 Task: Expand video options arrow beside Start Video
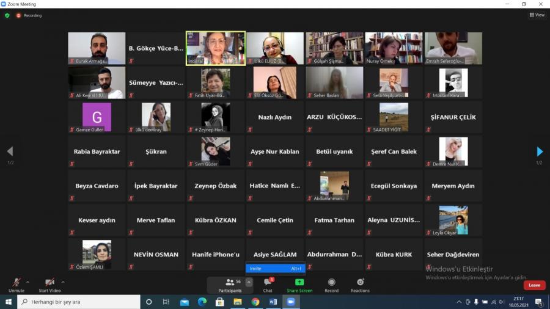point(63,282)
